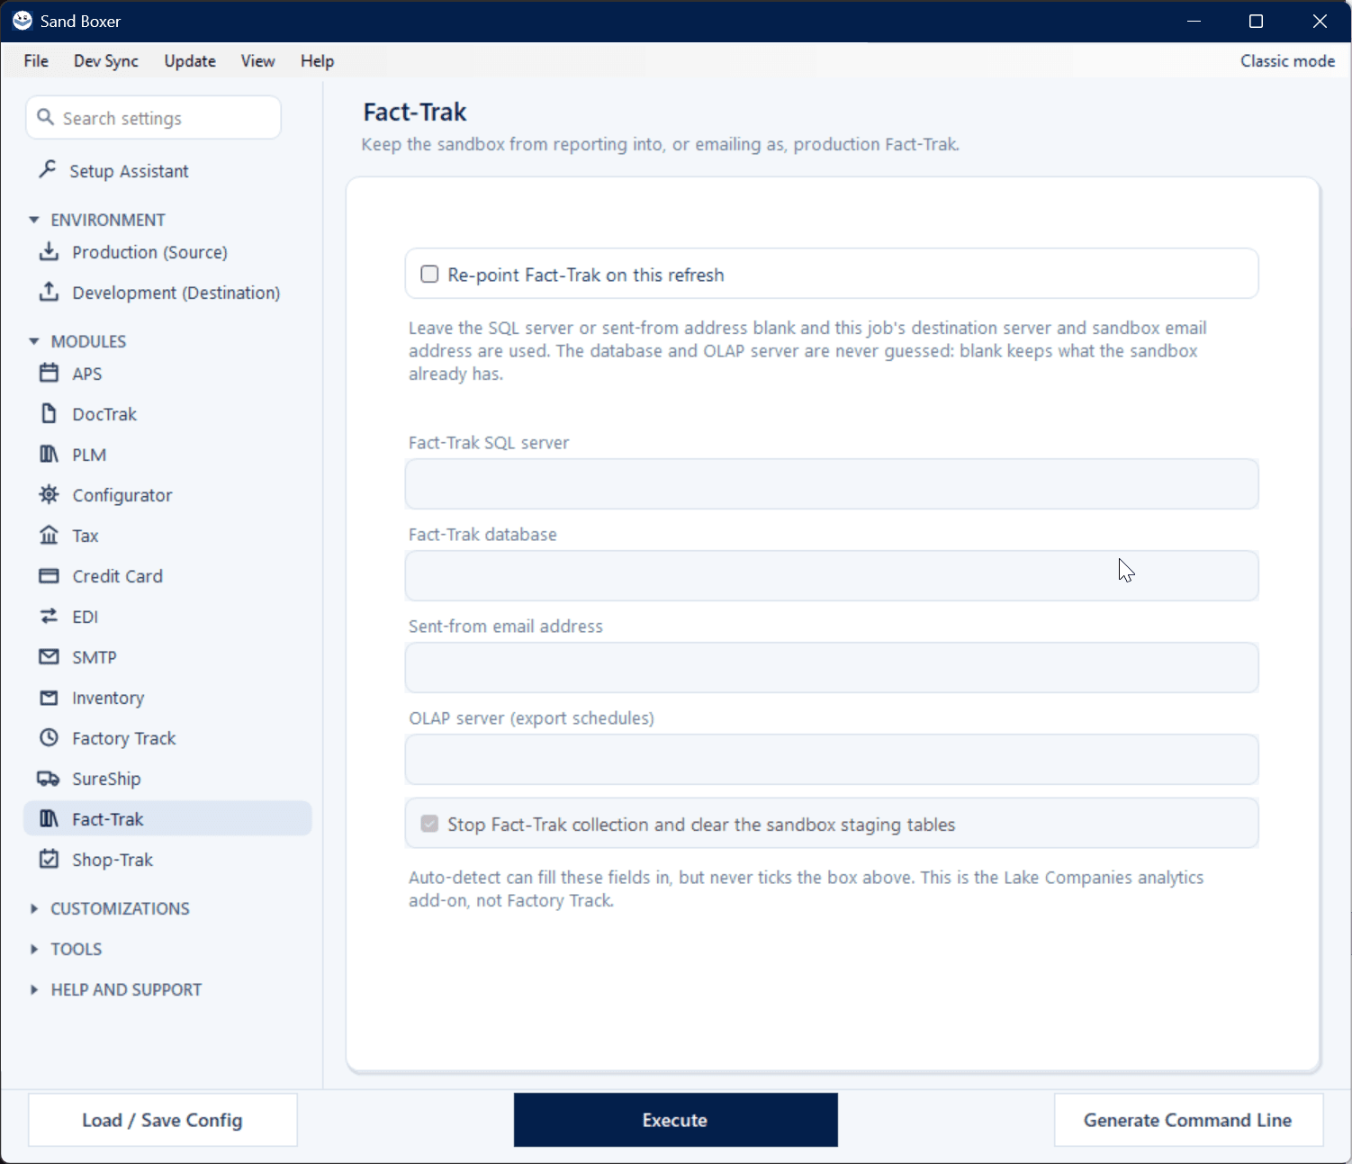
Task: Click the Fact-Trak books icon in sidebar
Action: click(x=50, y=818)
